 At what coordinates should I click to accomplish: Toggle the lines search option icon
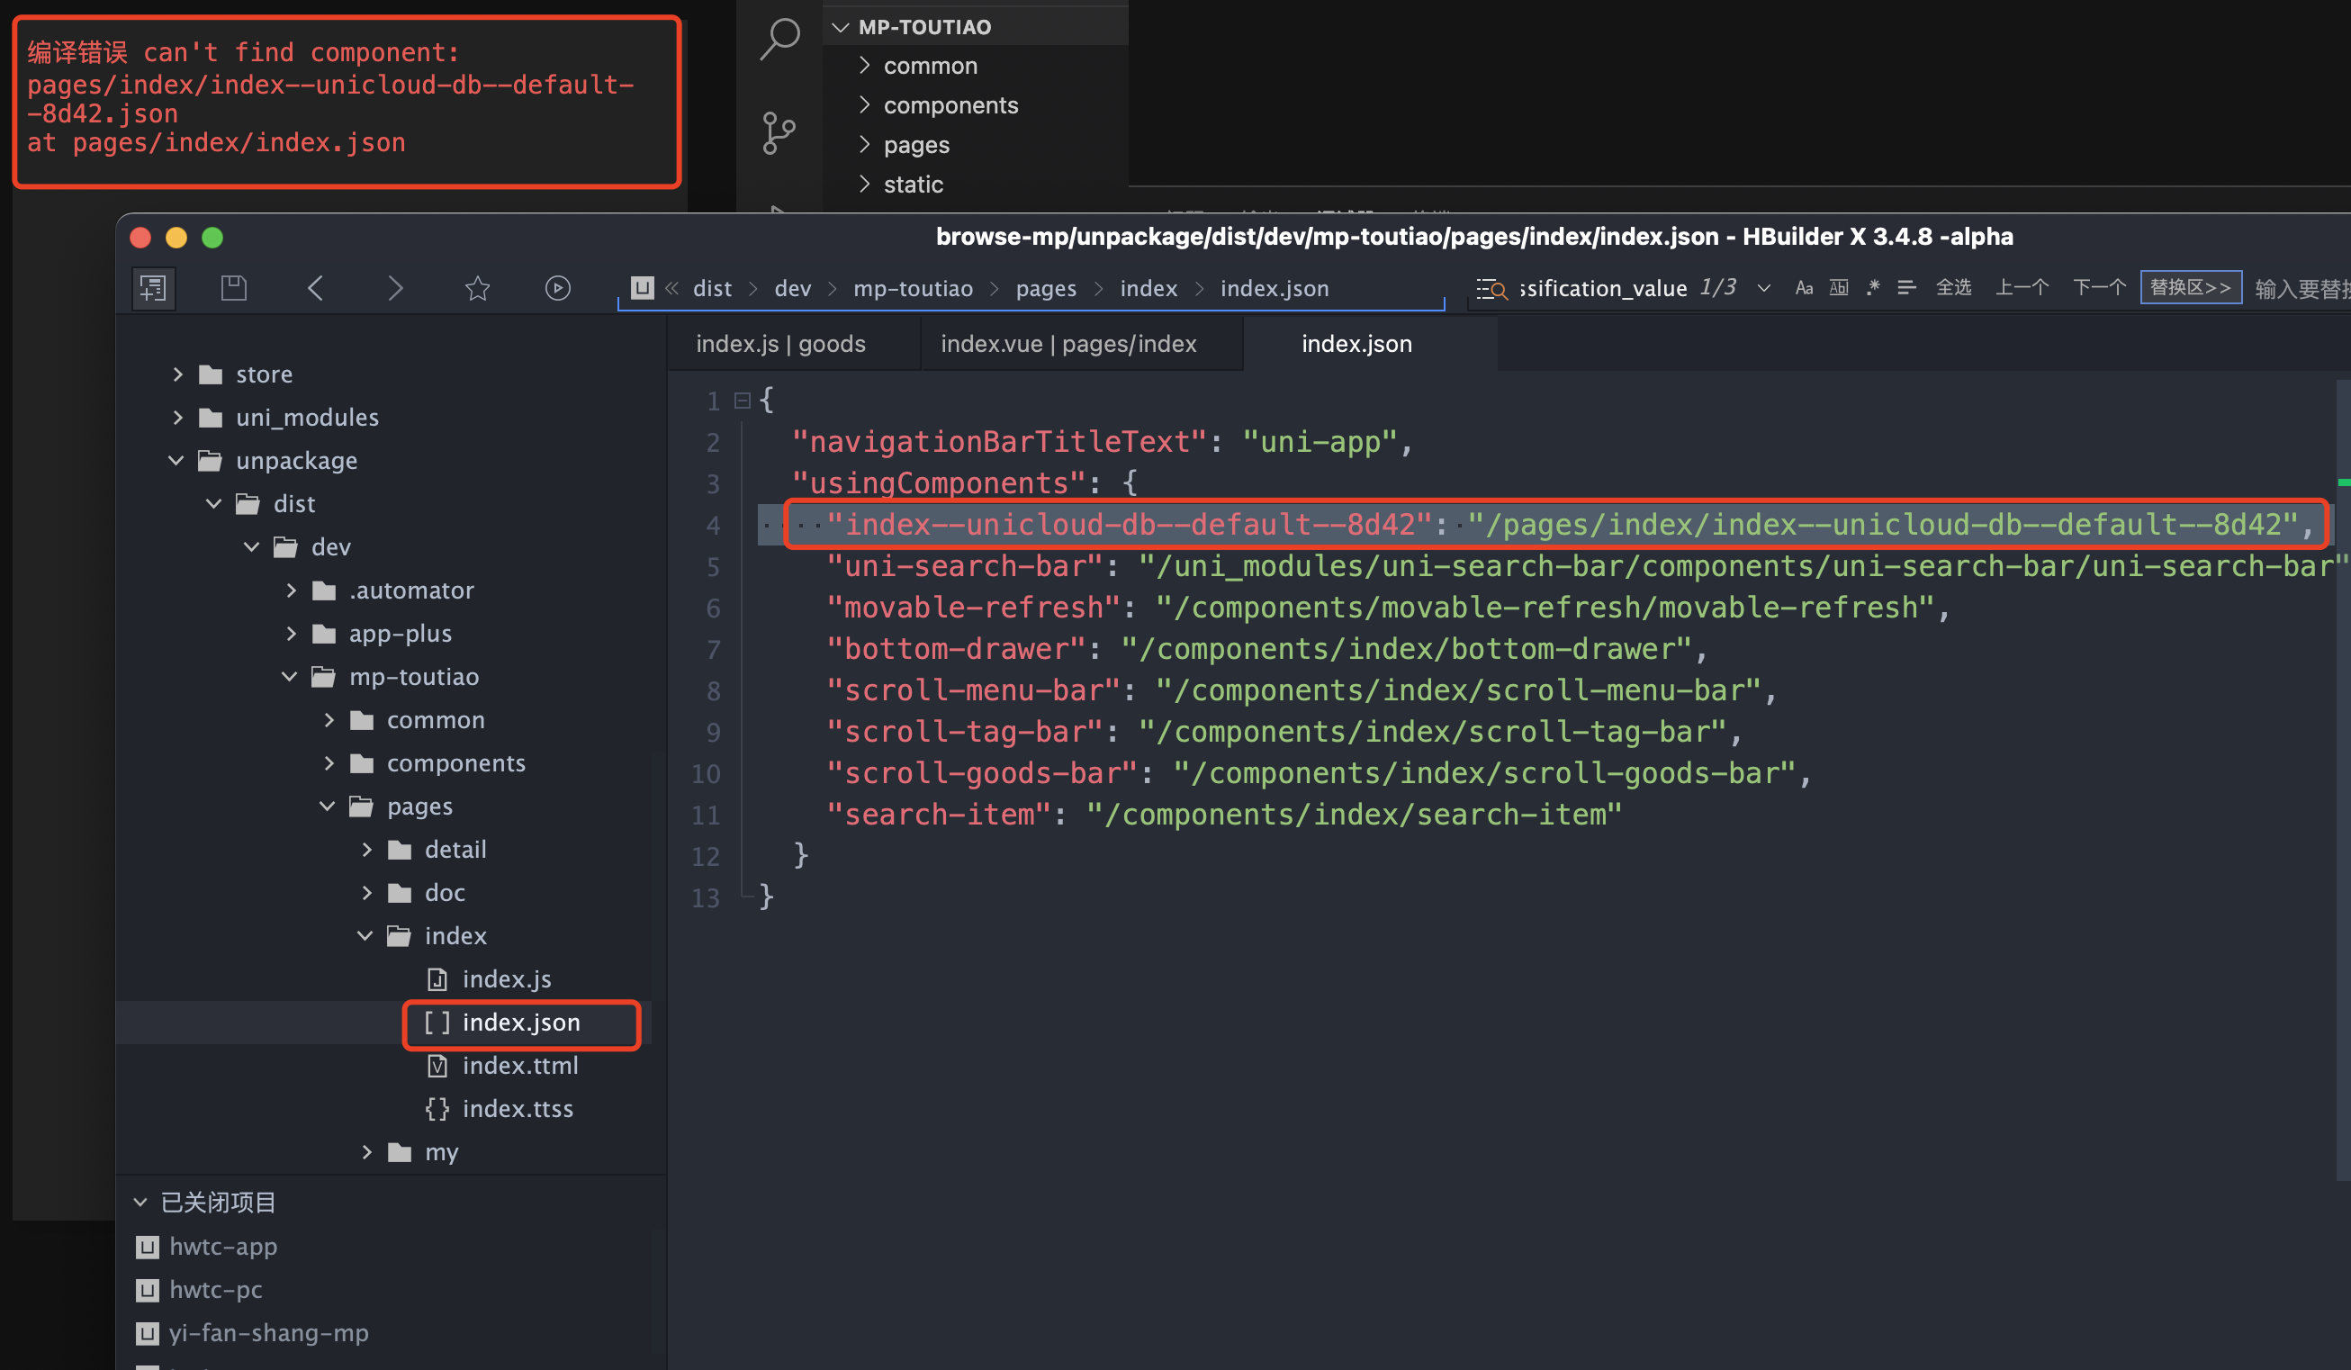tap(1906, 287)
